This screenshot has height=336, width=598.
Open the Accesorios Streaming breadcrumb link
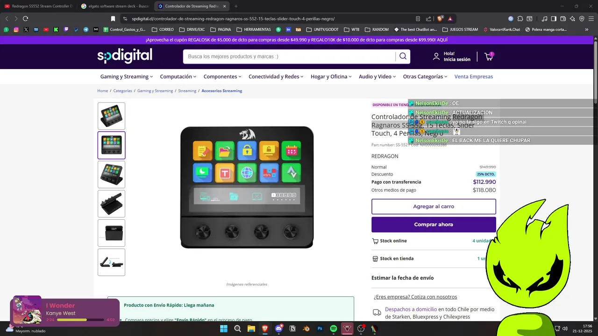[x=221, y=91]
